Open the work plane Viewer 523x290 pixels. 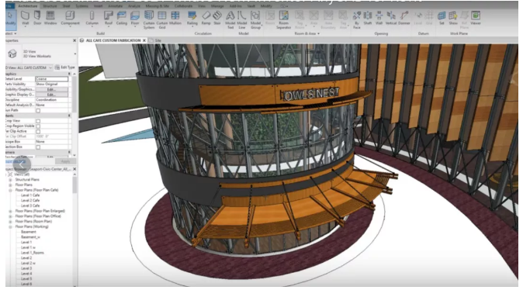coord(476,19)
